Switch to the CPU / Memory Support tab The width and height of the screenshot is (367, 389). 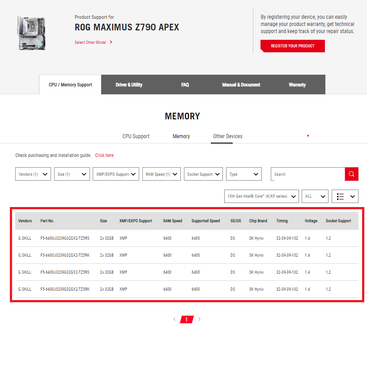click(x=70, y=85)
